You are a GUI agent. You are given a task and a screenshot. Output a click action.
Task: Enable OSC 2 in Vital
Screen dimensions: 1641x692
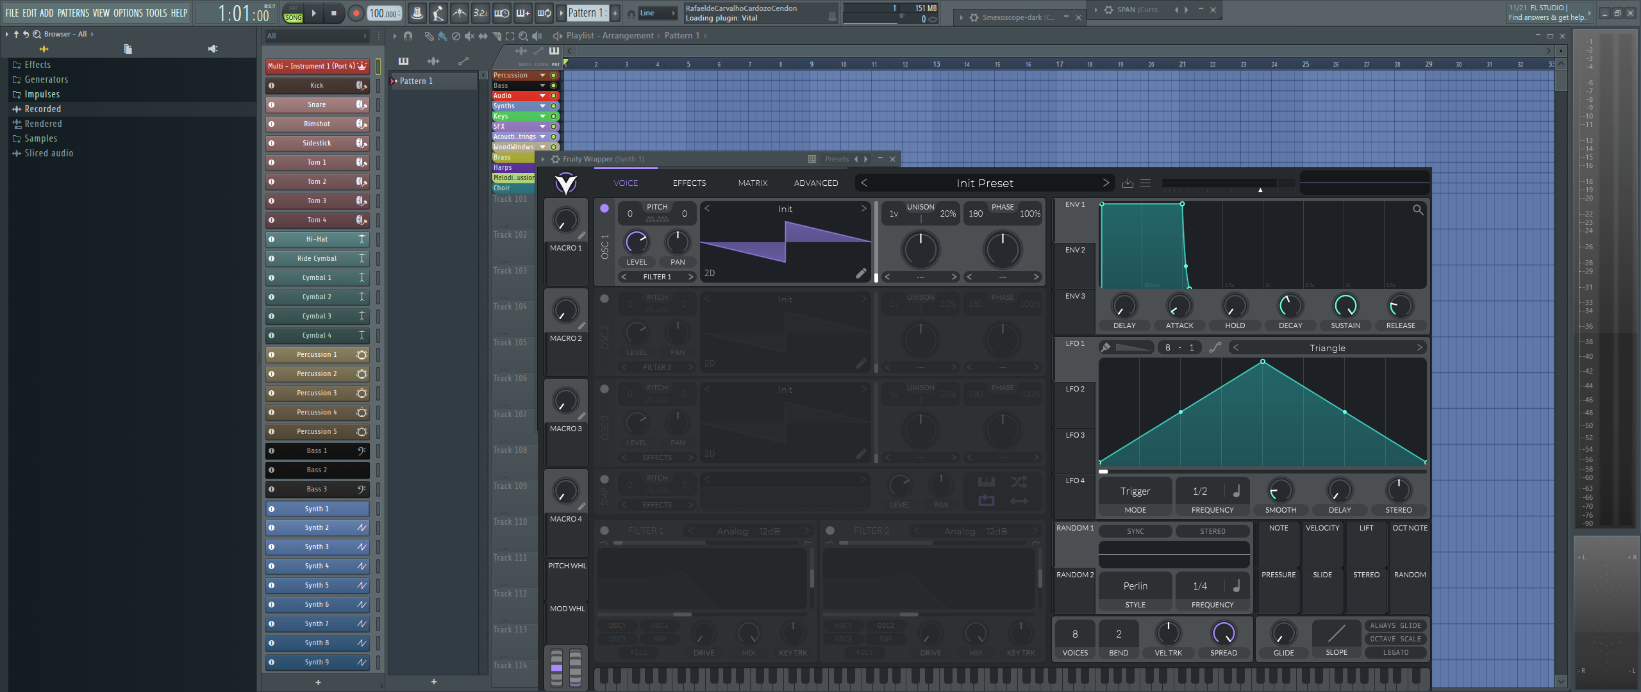tap(604, 299)
